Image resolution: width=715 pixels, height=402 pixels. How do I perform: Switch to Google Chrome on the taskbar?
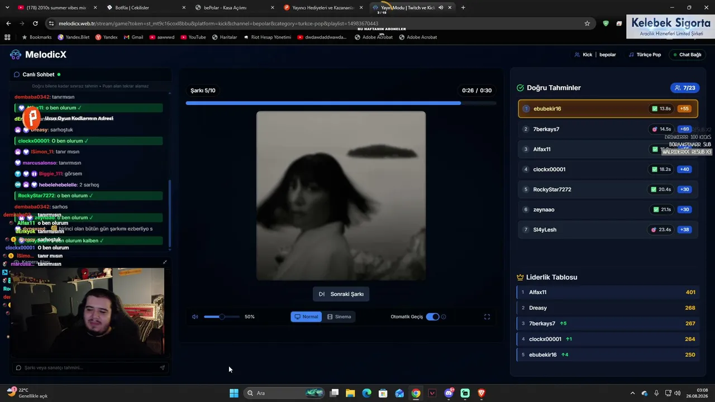(x=416, y=393)
